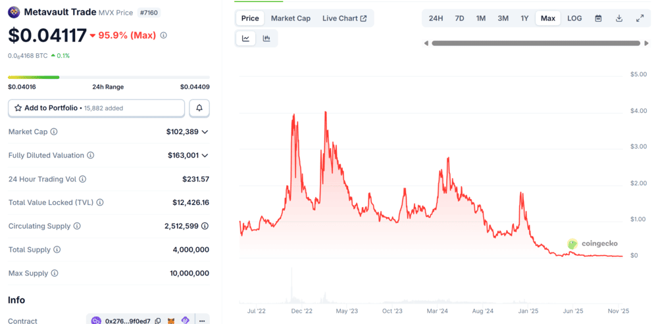Click the $0.04016 24h low value
658x324 pixels.
coord(22,87)
